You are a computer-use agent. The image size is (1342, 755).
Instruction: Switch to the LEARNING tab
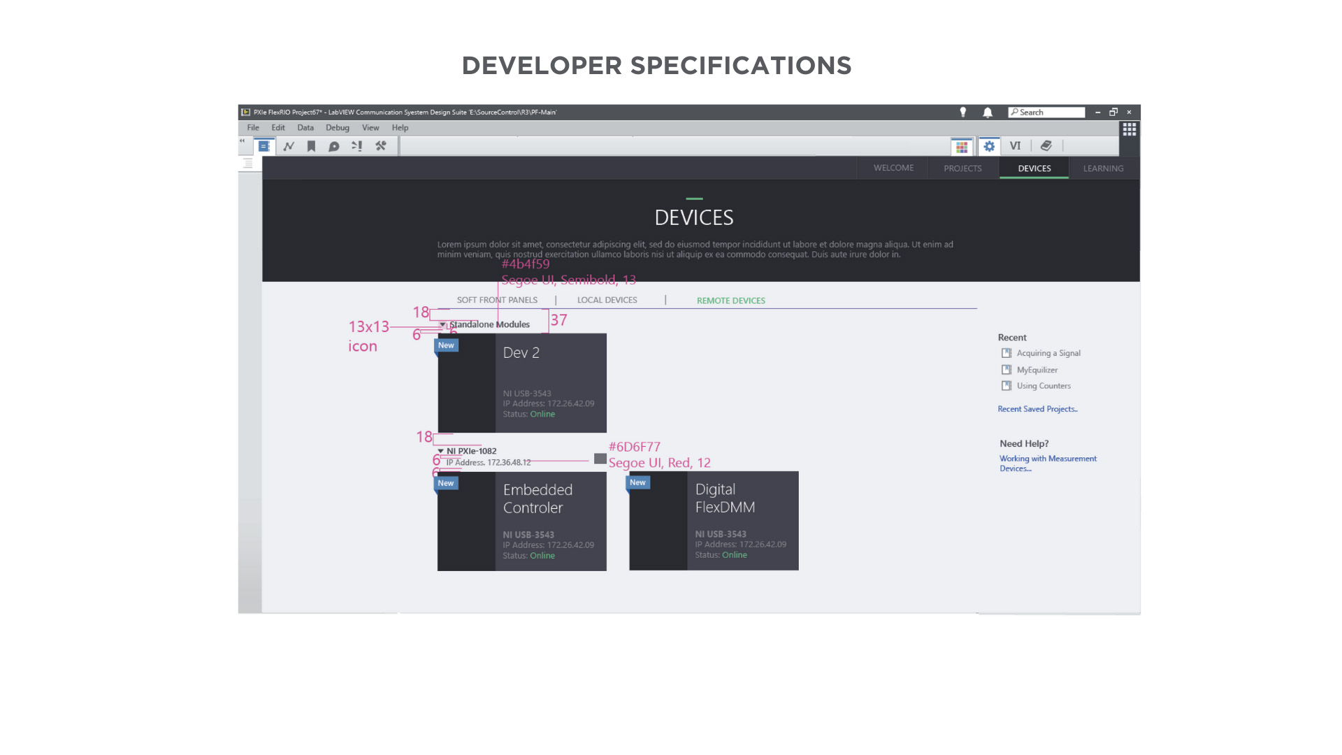(1104, 168)
